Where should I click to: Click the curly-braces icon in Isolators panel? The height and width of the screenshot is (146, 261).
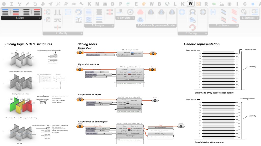point(213,12)
